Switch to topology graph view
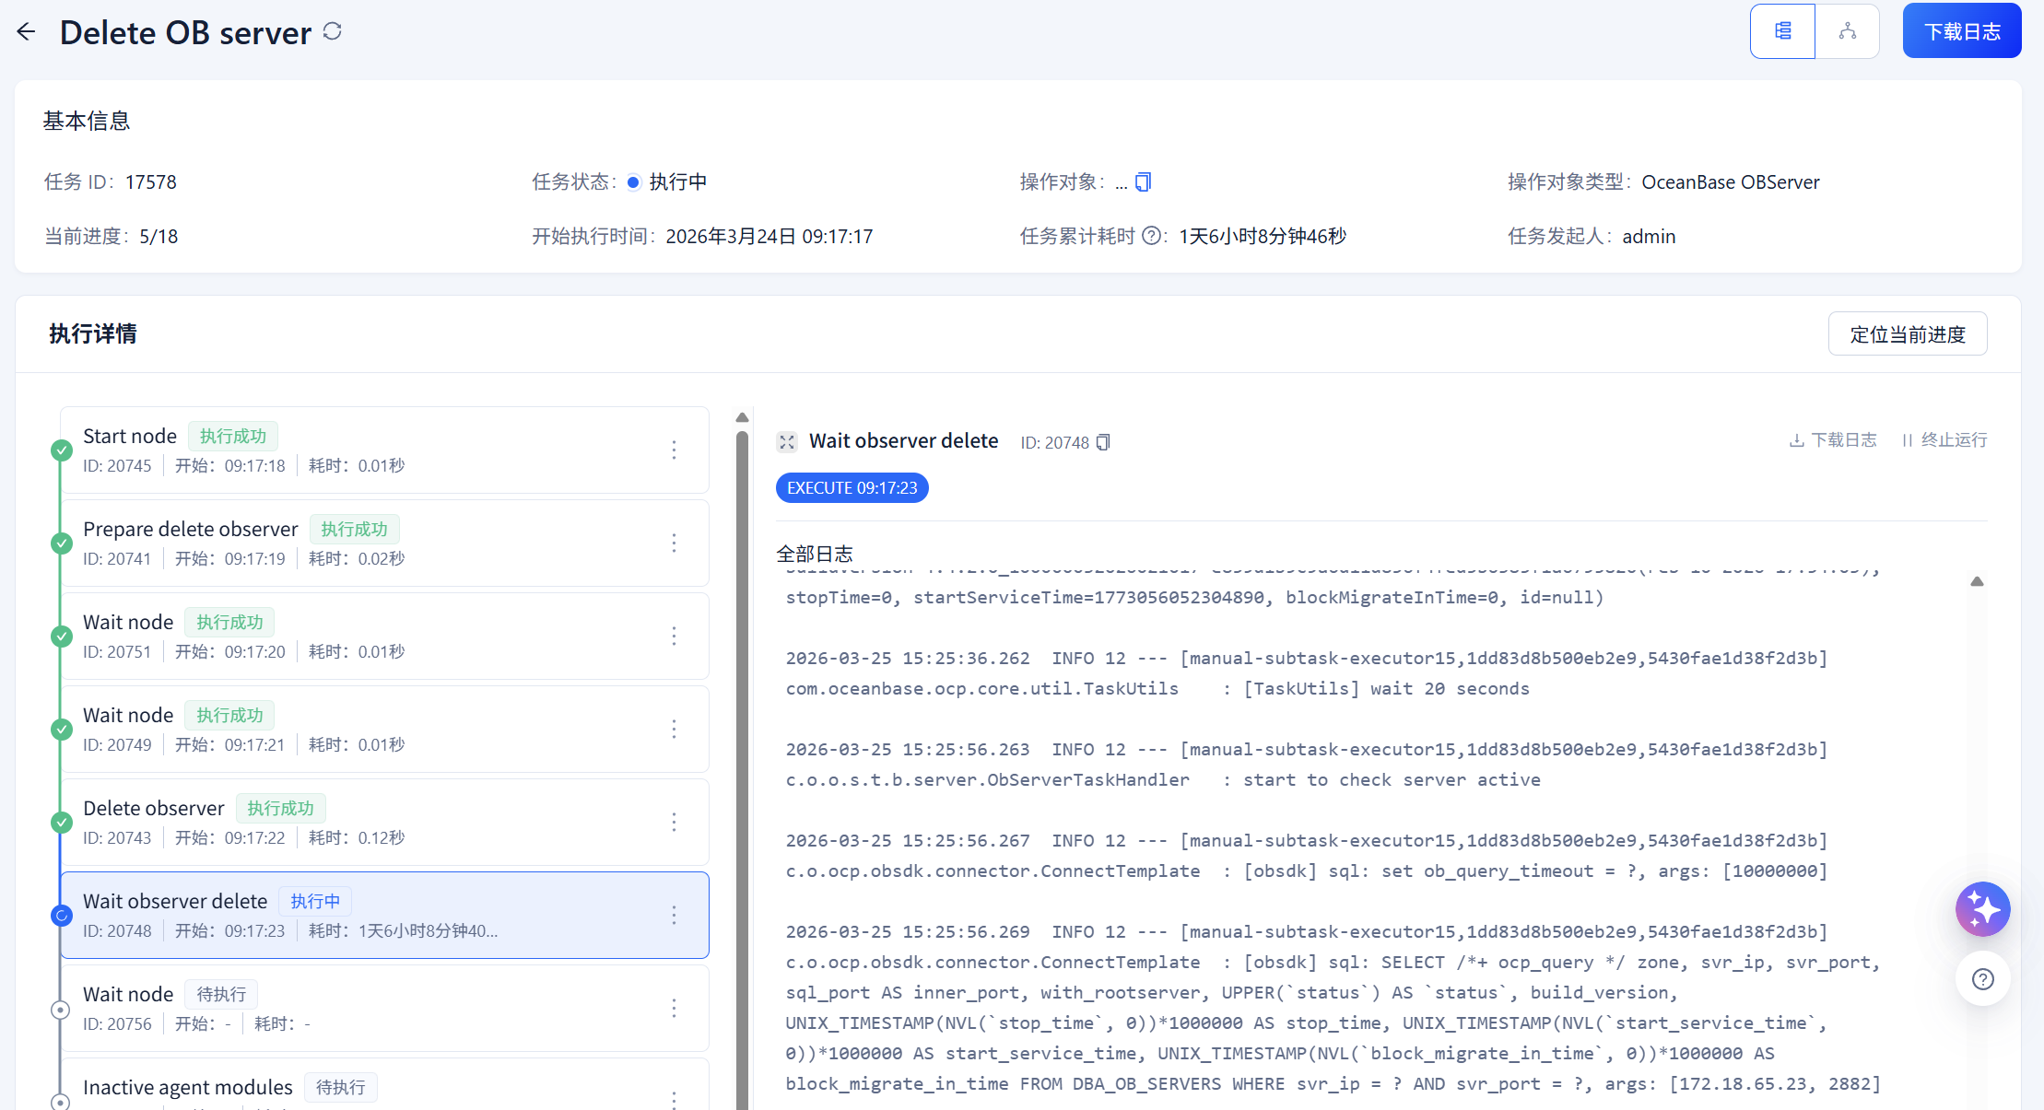The width and height of the screenshot is (2044, 1110). pos(1847,31)
